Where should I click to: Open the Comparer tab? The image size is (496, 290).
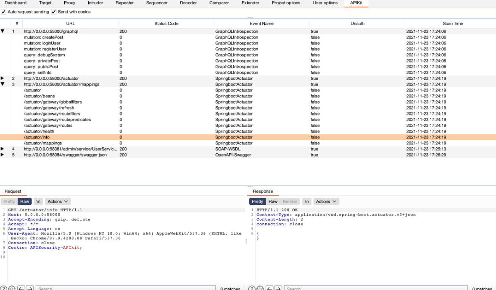(x=219, y=3)
